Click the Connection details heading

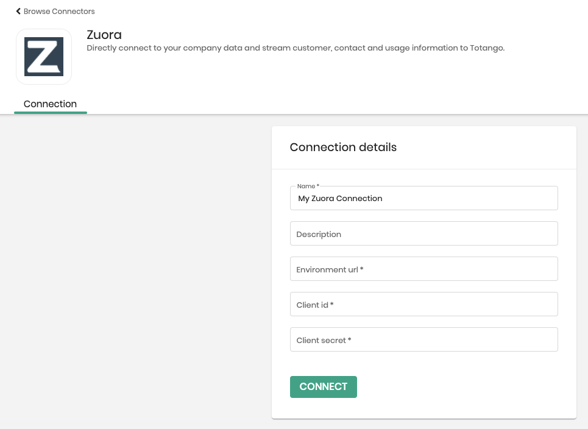point(343,147)
